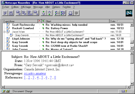The height and width of the screenshot is (94, 135).
Task: Open the Edition menu
Action: [x=15, y=7]
